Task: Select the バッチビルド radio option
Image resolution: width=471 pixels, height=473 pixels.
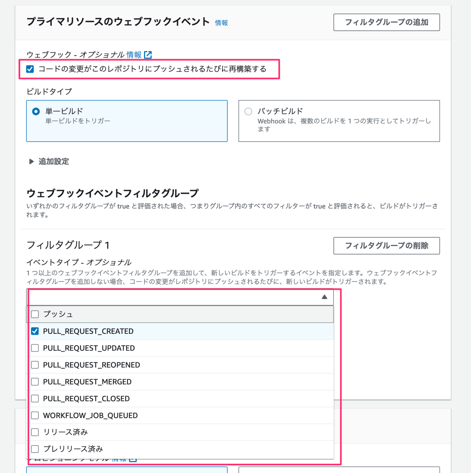Action: point(248,111)
